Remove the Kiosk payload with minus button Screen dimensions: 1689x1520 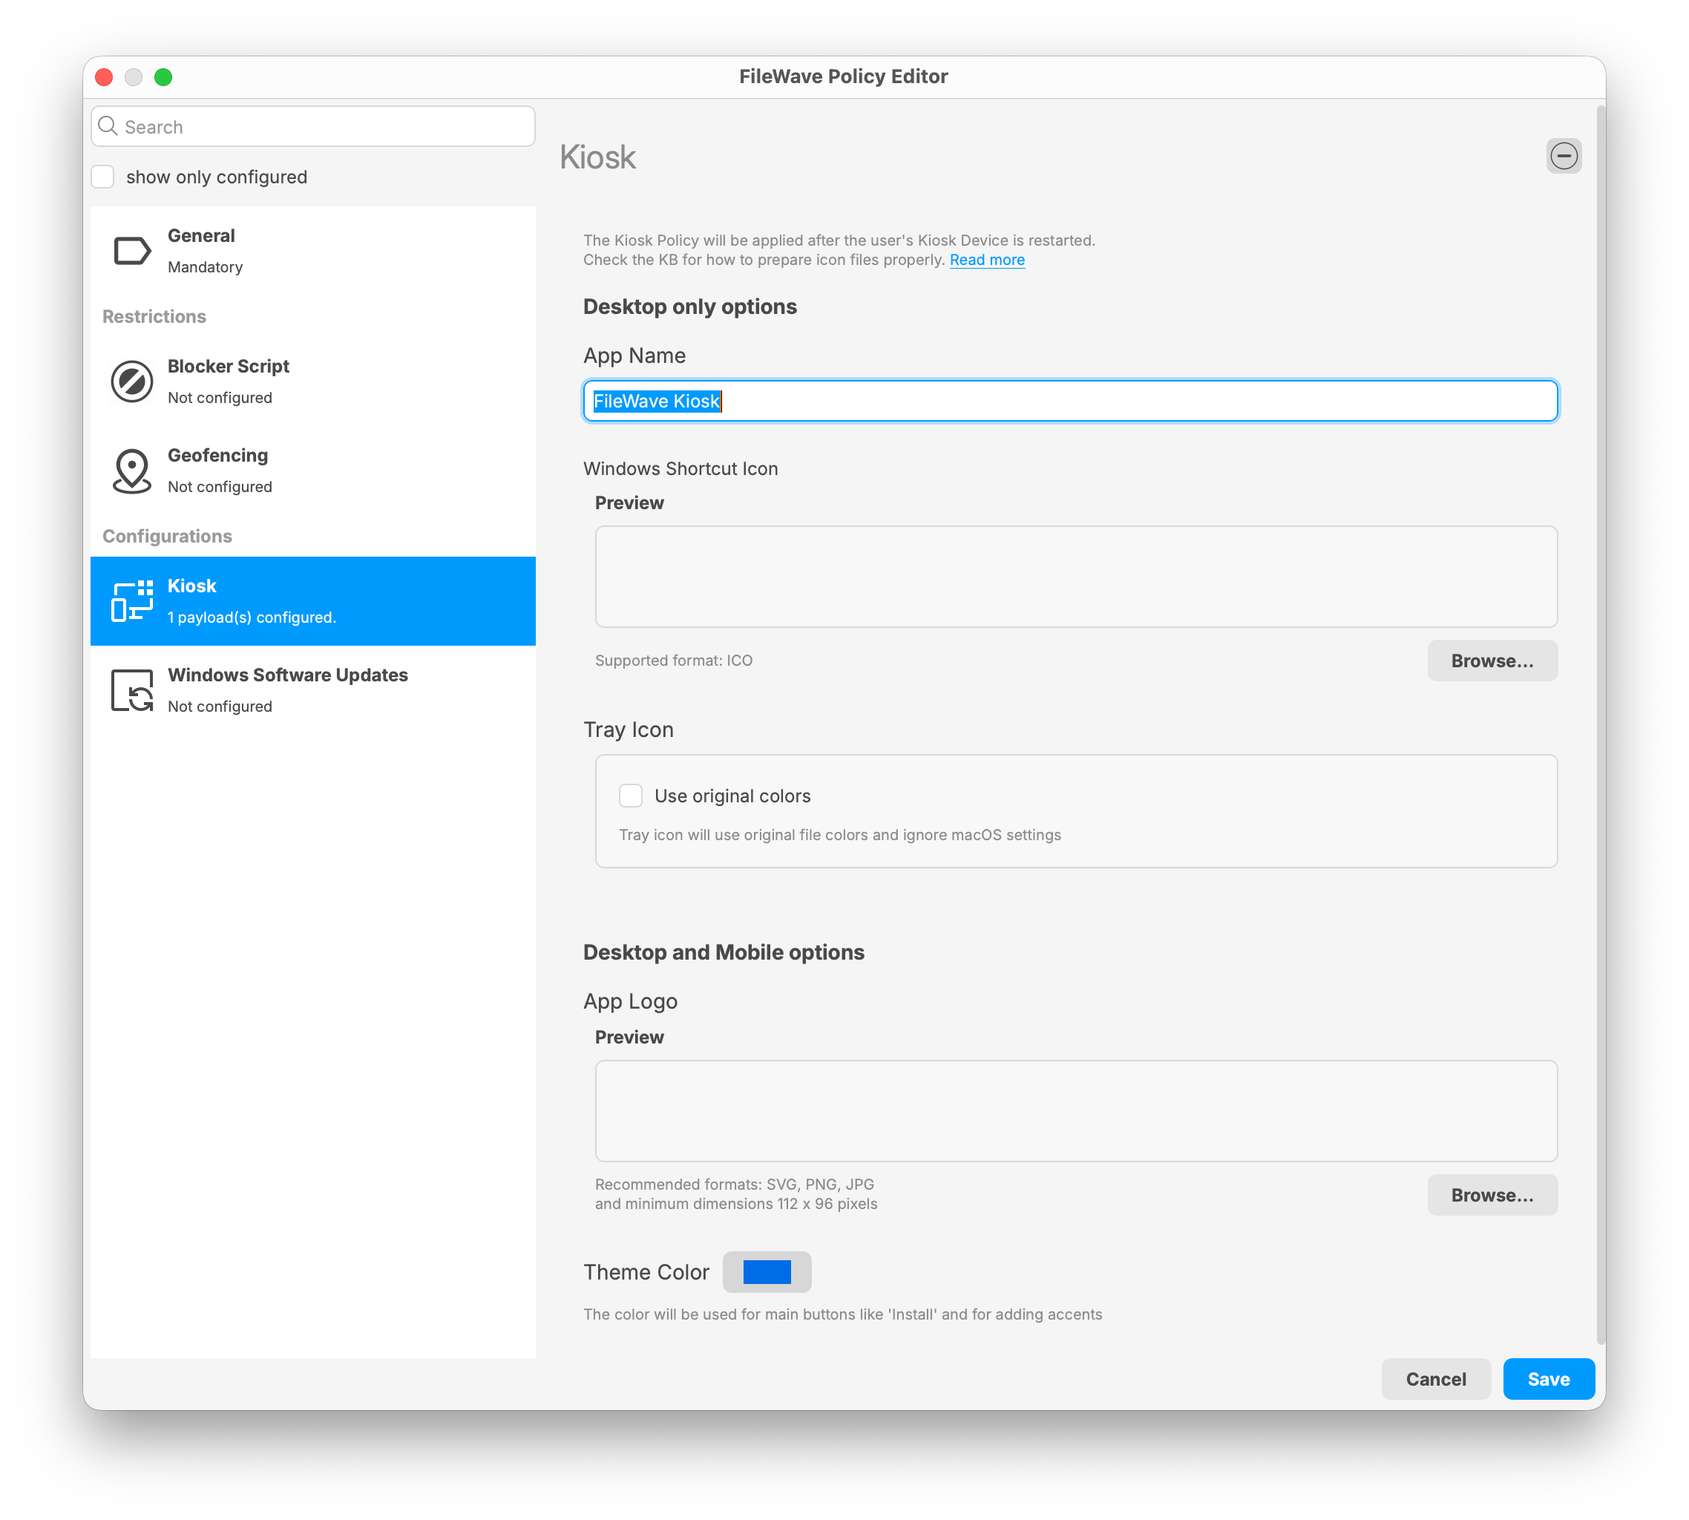click(x=1563, y=156)
